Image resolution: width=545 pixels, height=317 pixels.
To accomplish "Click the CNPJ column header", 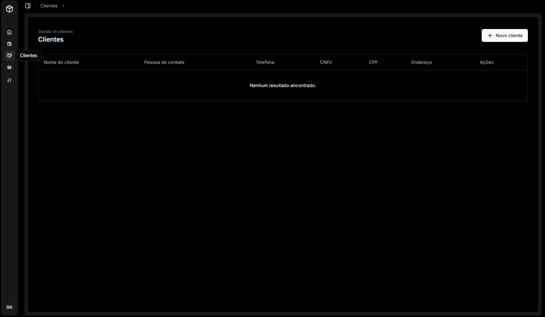I will click(326, 62).
